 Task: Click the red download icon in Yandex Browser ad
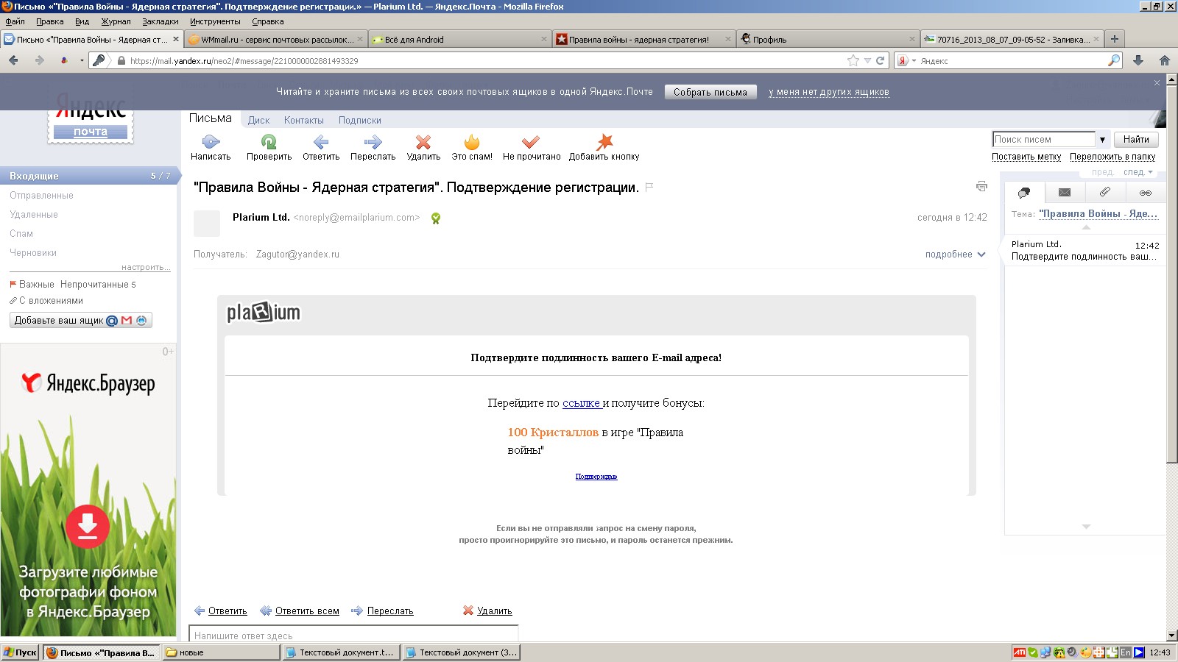[88, 527]
